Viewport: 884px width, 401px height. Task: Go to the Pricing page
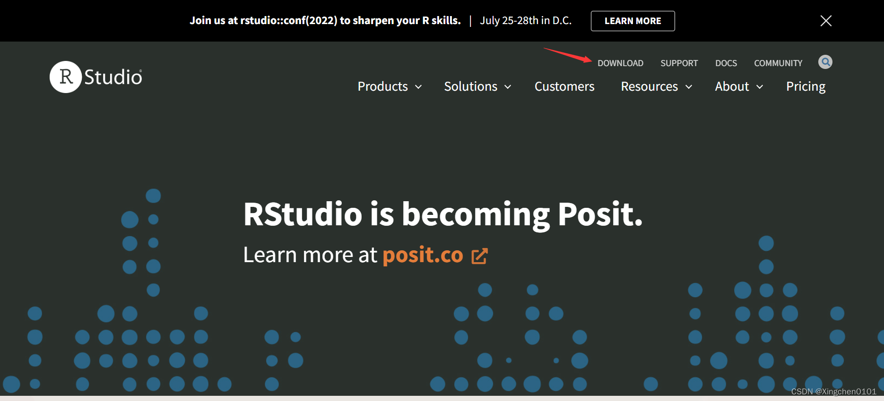coord(806,87)
